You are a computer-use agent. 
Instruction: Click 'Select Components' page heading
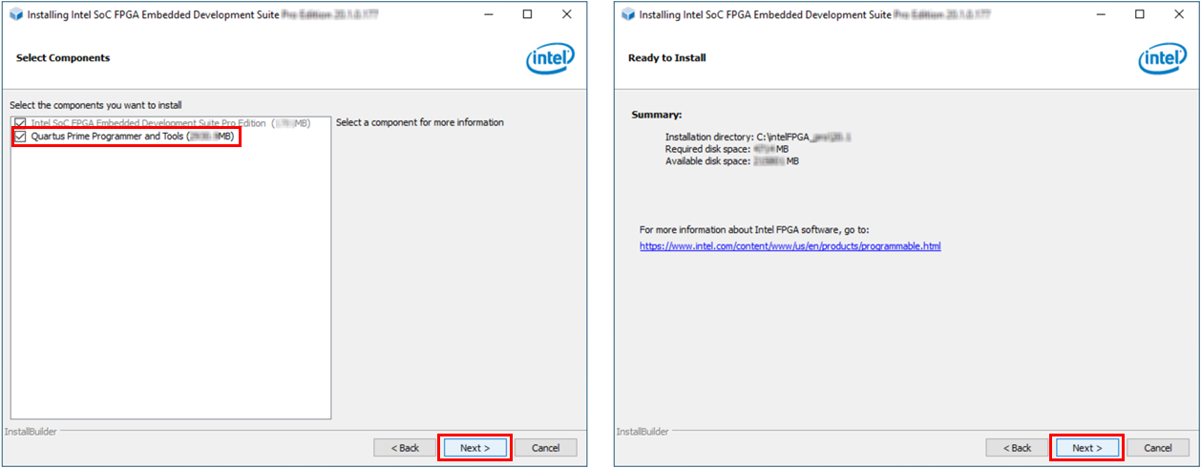coord(63,58)
